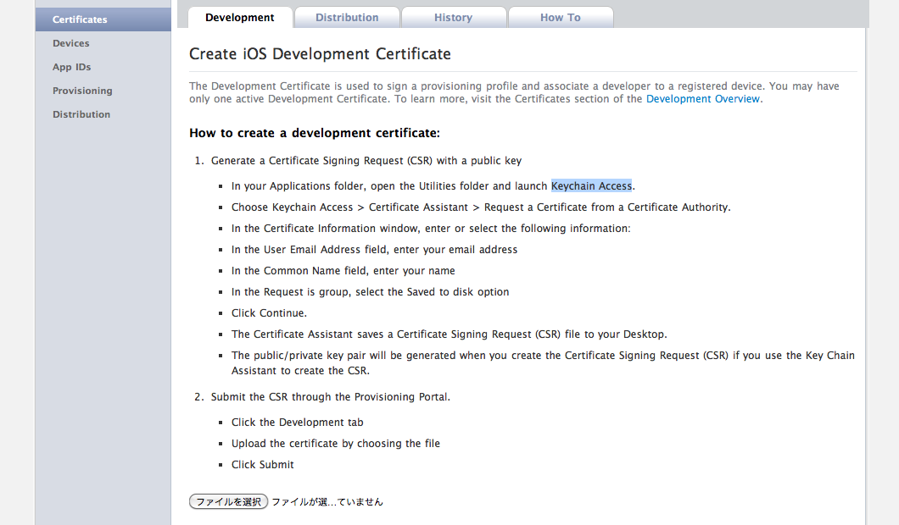Open the How To tab
Screen dimensions: 899x525
(560, 18)
